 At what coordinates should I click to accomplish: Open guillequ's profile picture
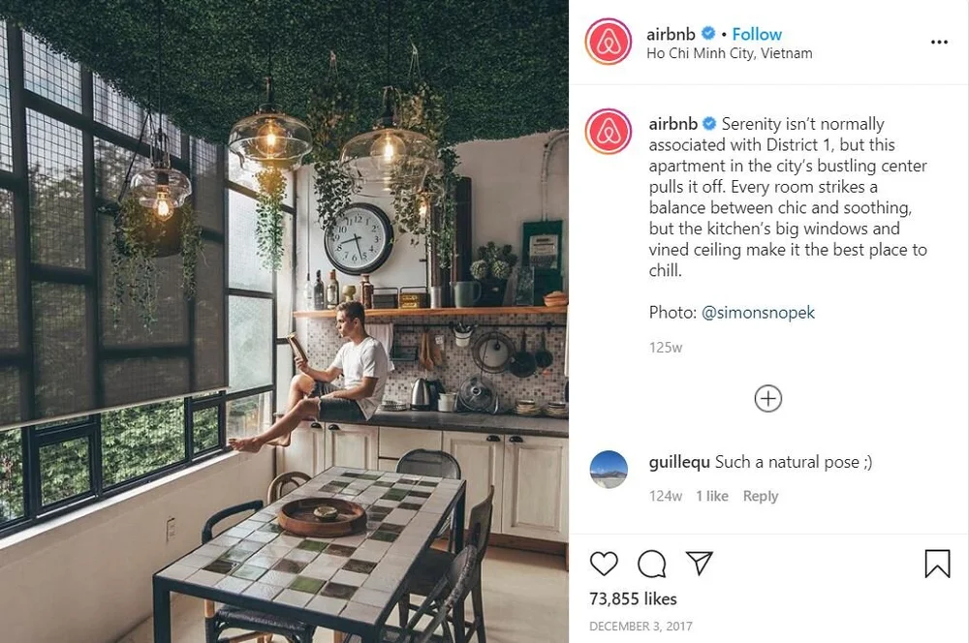[x=609, y=470]
